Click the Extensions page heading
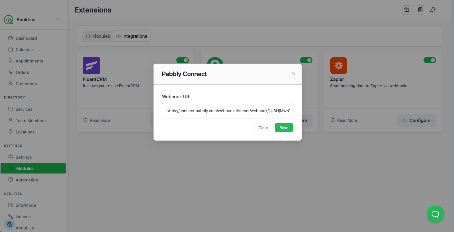454x232 pixels. (x=93, y=10)
